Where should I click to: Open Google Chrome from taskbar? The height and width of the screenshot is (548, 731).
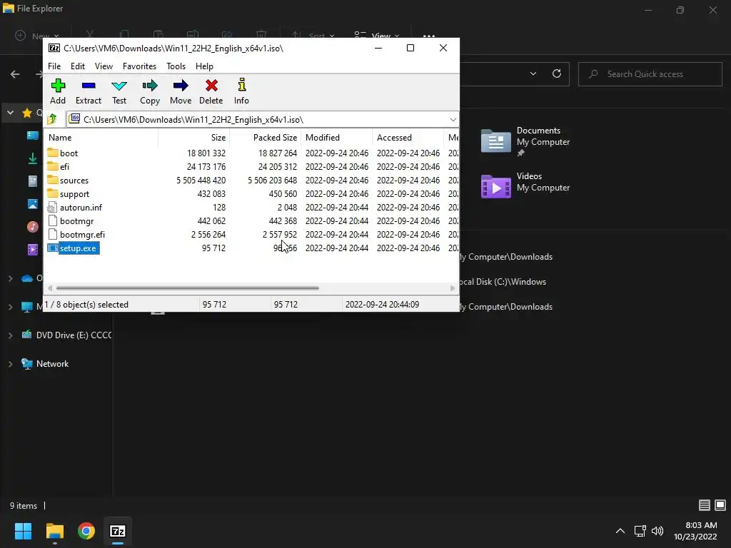point(86,531)
